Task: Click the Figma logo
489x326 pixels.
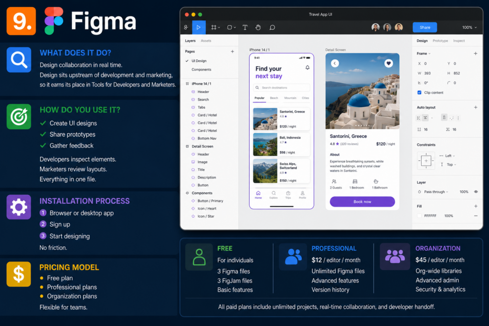Action: pyautogui.click(x=53, y=21)
